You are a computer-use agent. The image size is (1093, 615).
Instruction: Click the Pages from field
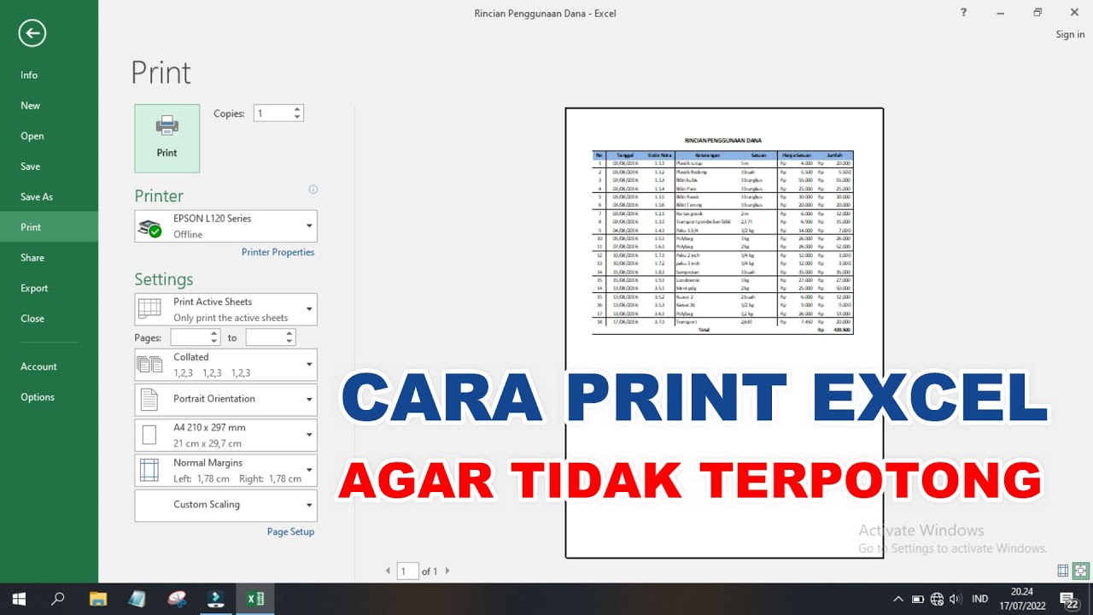click(190, 337)
